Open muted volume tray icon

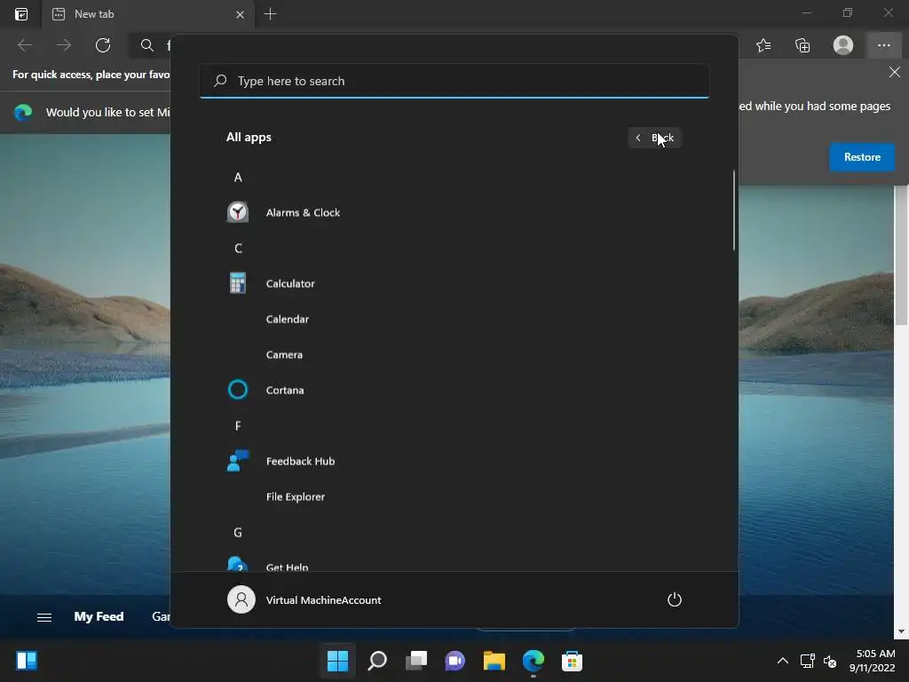tap(830, 661)
